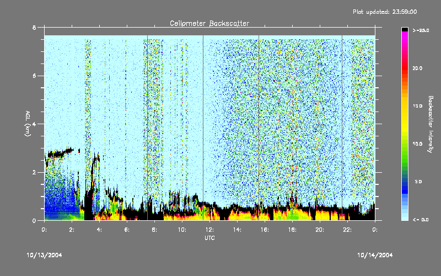Click the vertical gray line near 15:30 UTC
Viewport: 441px width, 276px height.
(x=259, y=128)
